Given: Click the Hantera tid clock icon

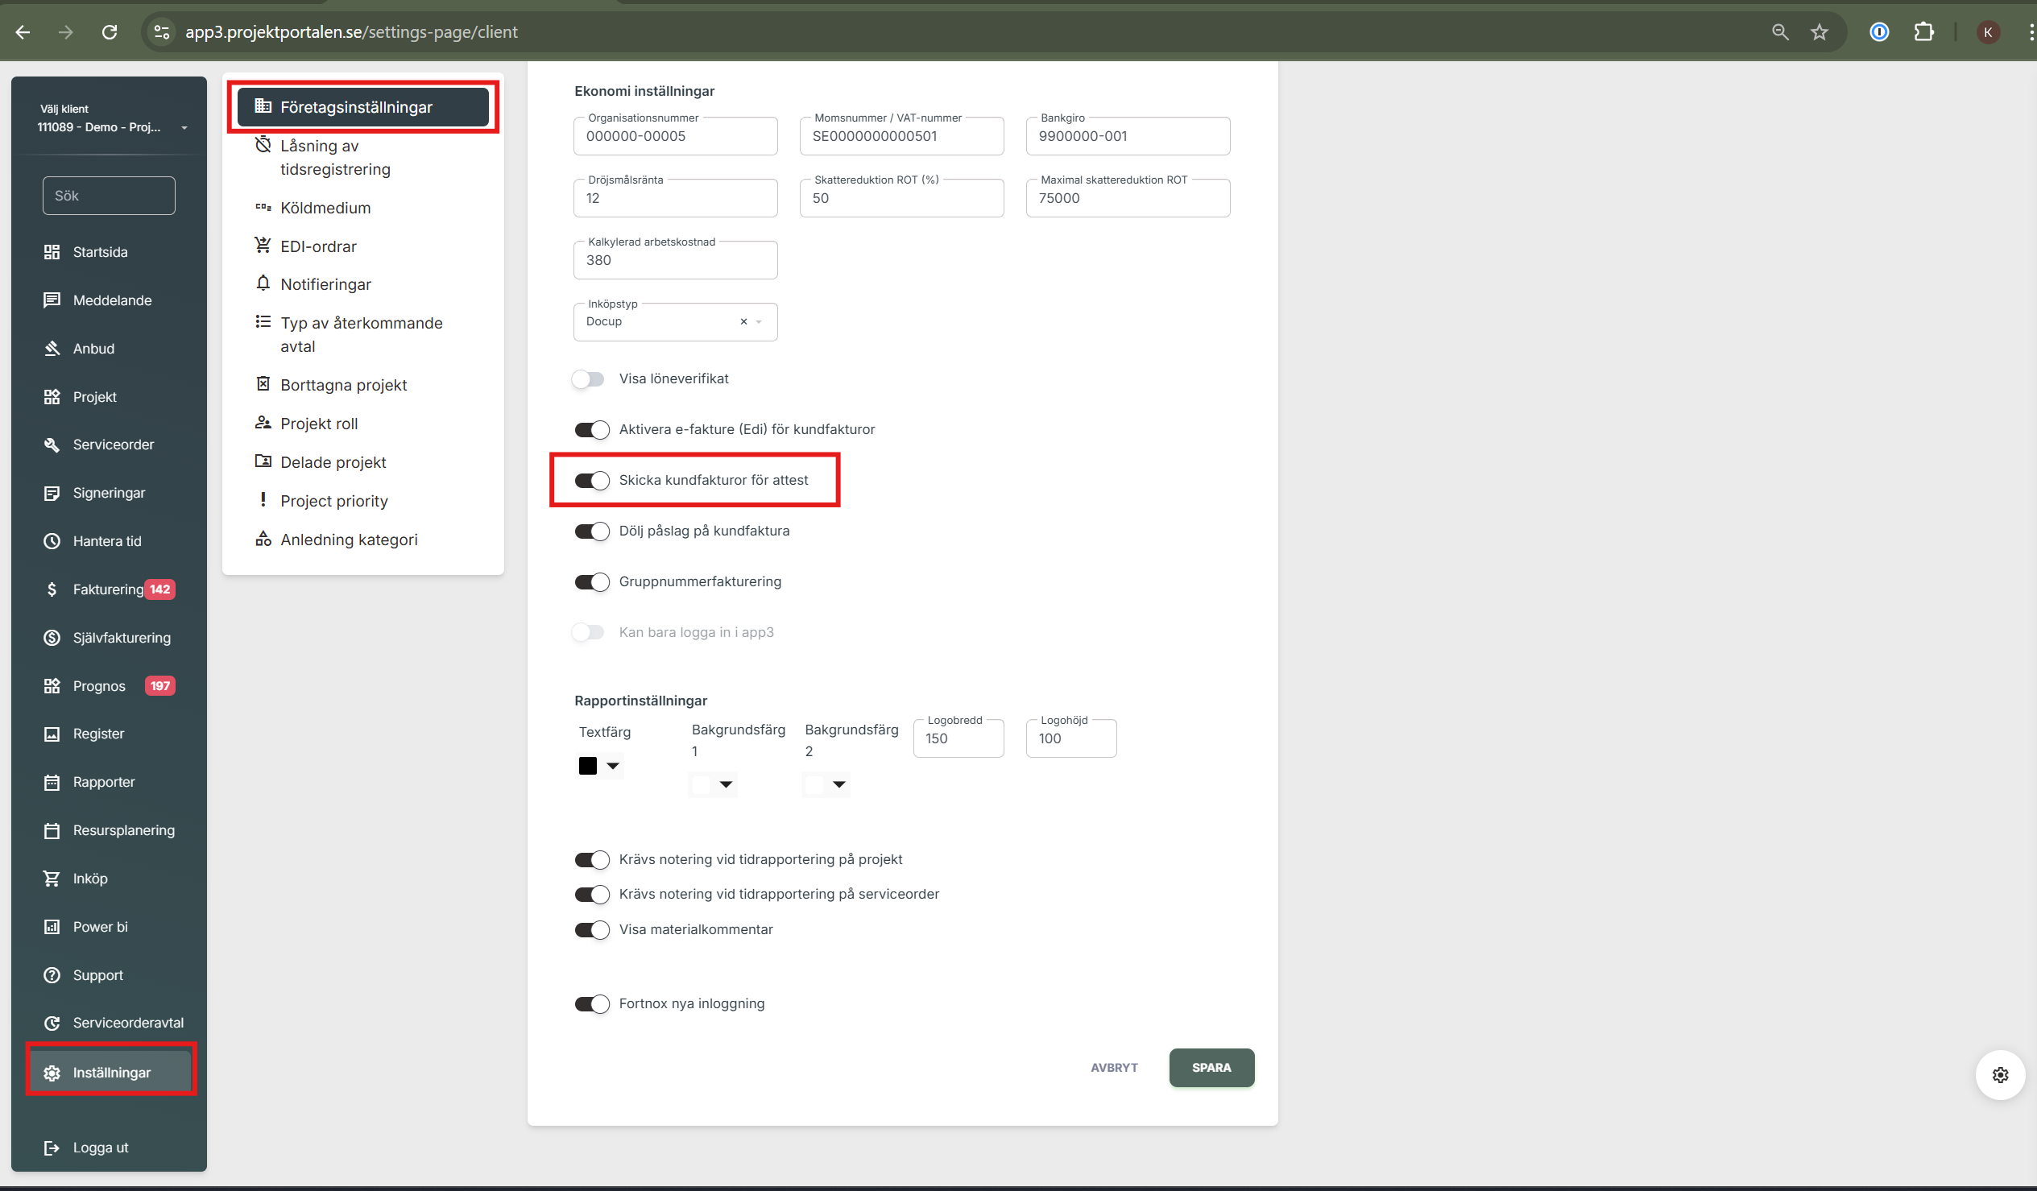Looking at the screenshot, I should pos(52,541).
